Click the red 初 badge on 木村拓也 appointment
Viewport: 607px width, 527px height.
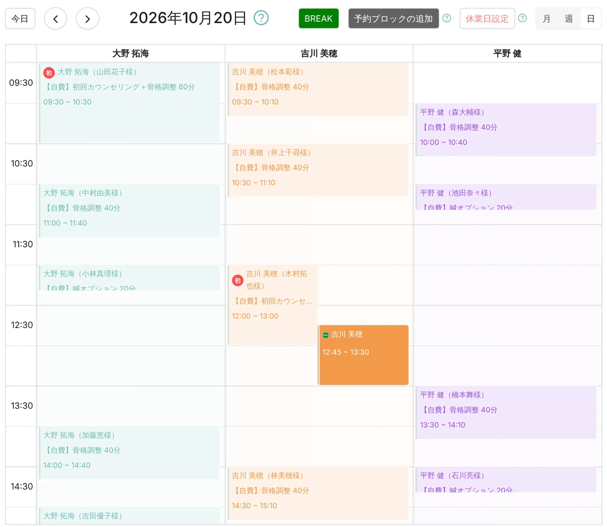[x=238, y=280]
